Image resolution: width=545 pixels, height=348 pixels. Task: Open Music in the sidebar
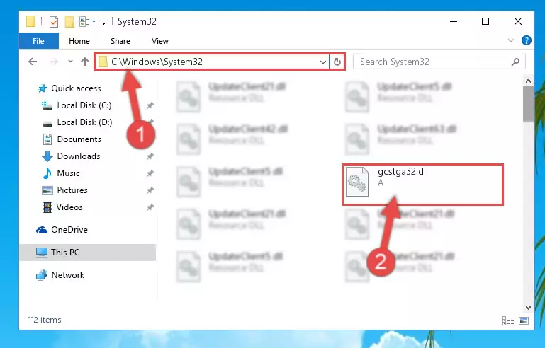68,173
